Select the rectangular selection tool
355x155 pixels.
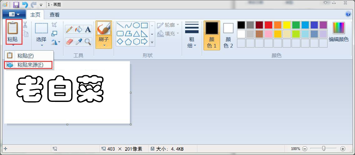coord(41,28)
